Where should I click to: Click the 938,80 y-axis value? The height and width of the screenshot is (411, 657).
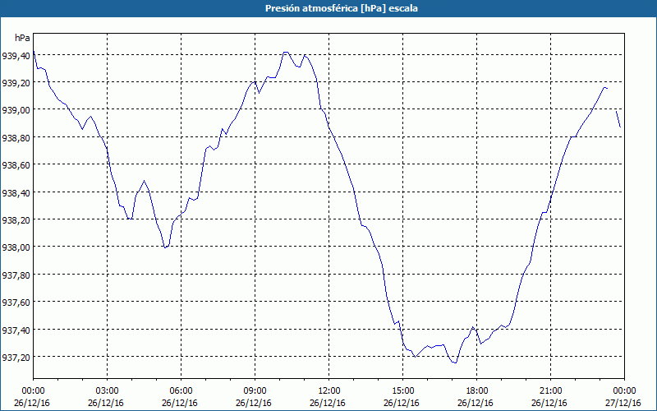16,138
